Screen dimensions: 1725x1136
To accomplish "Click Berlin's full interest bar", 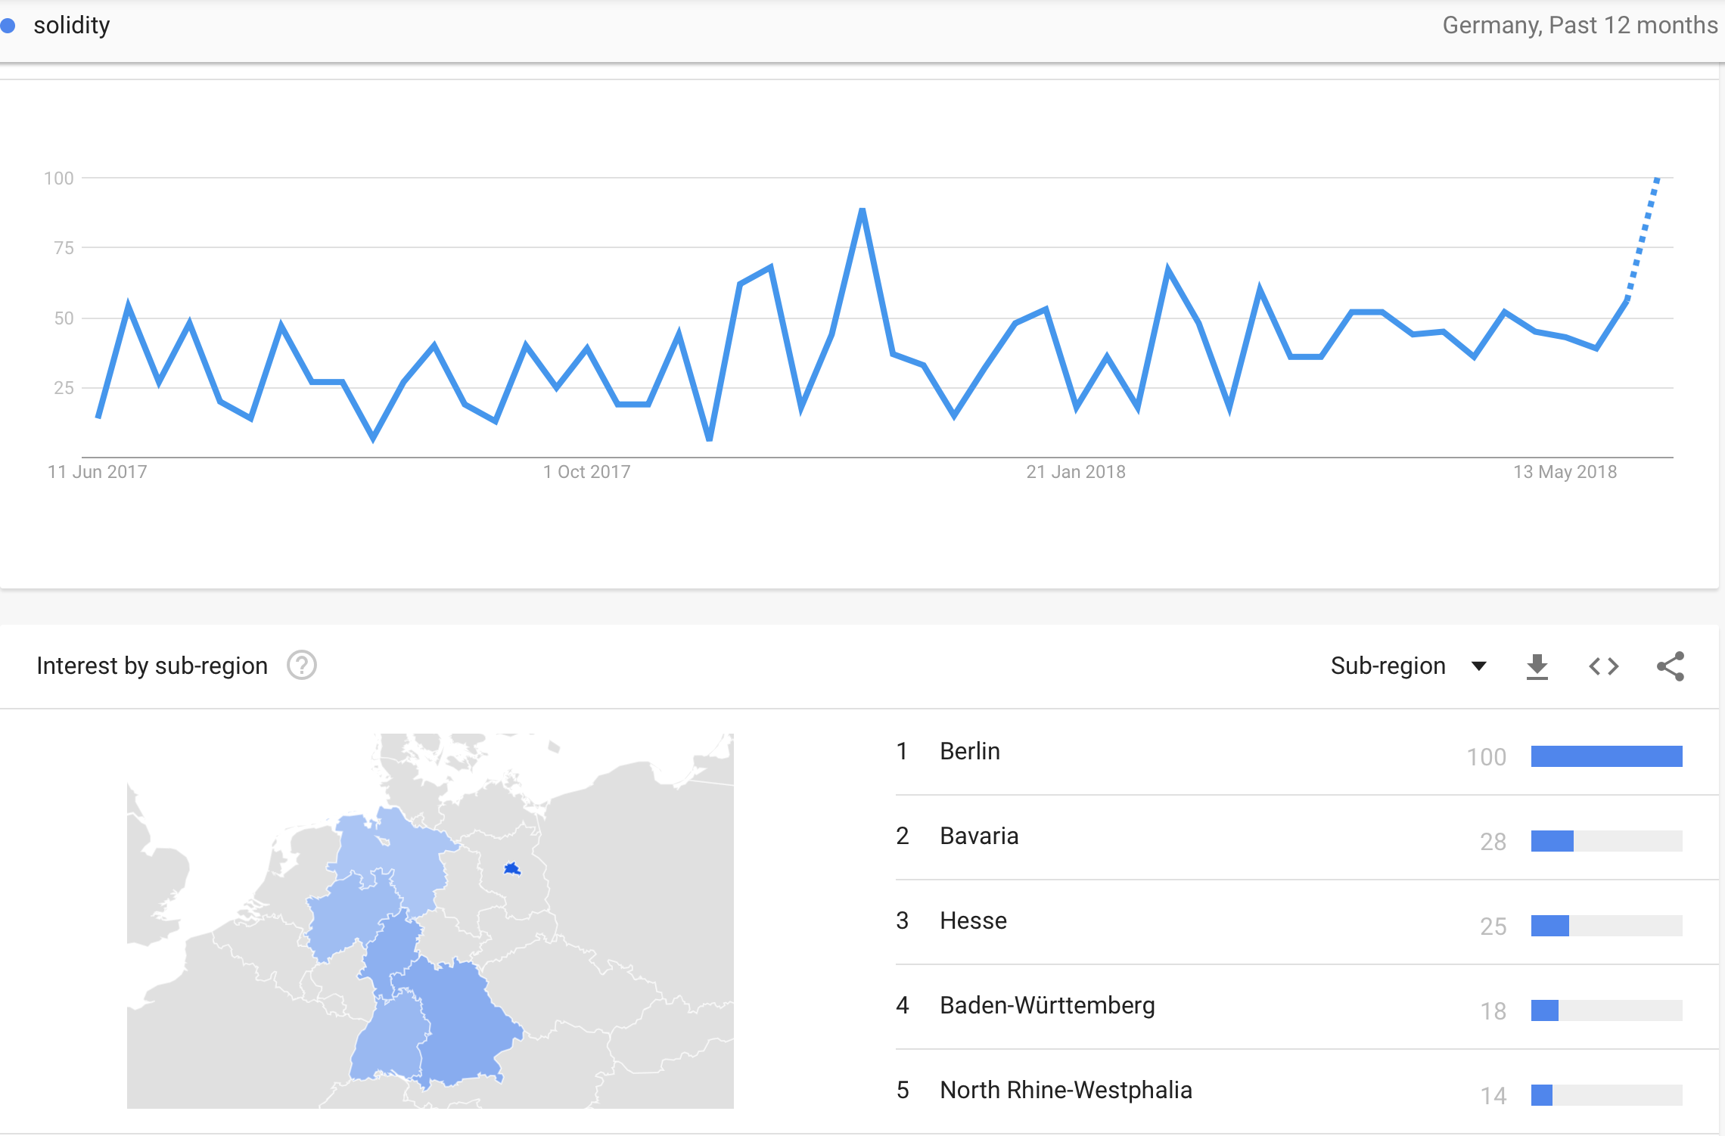I will (1606, 756).
